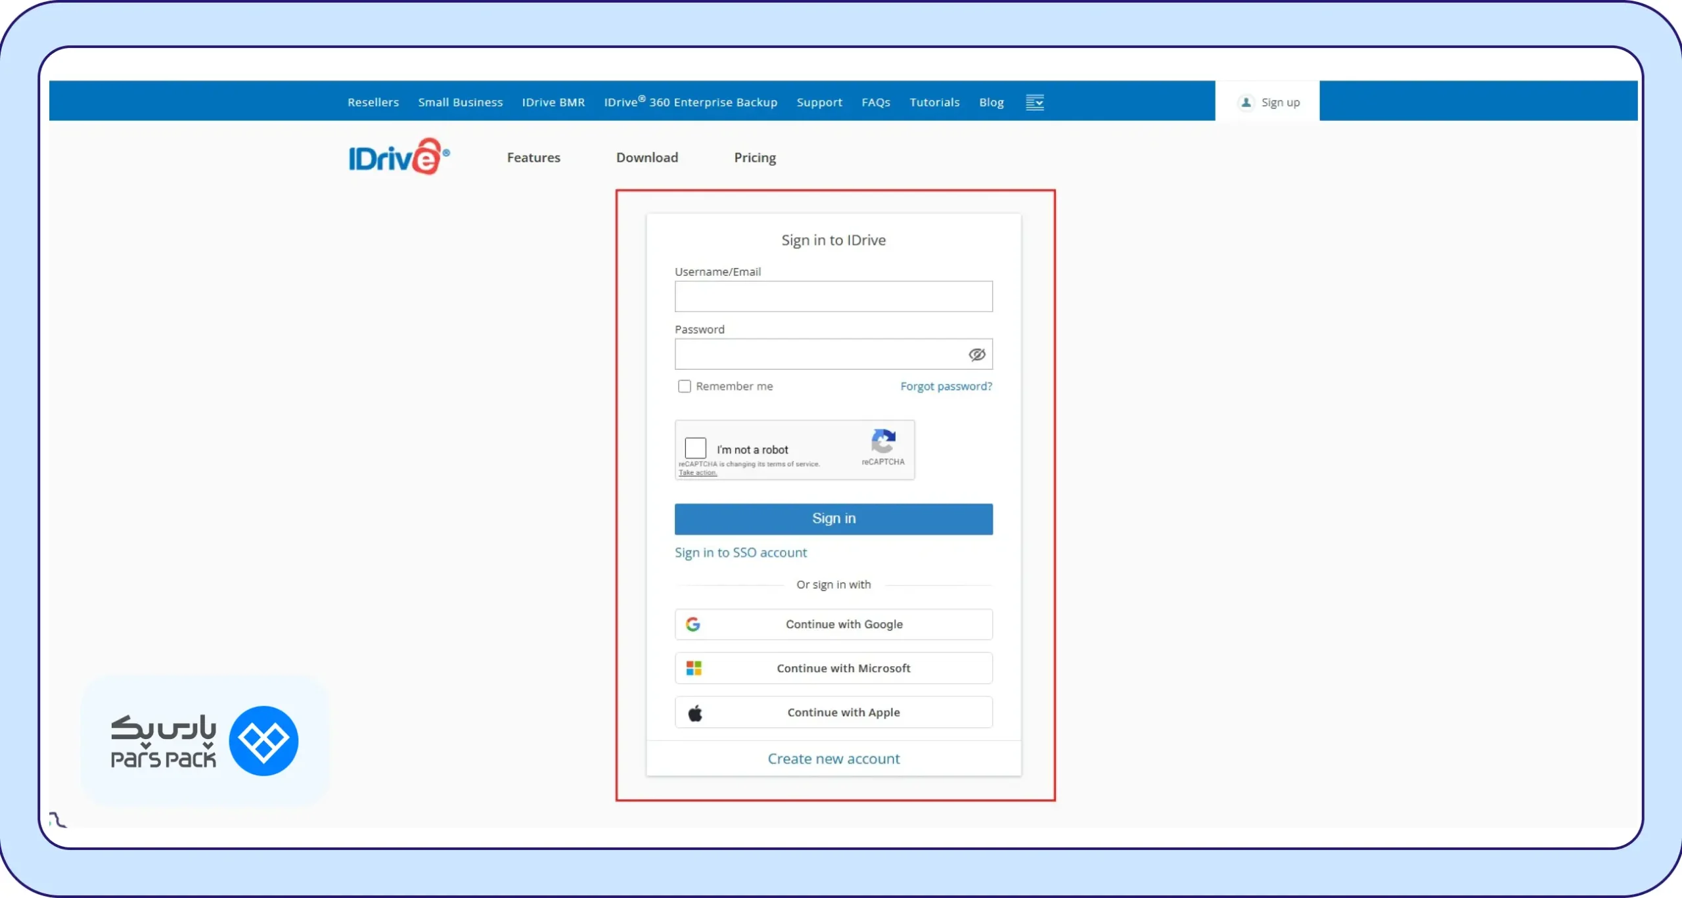Open Sign in to SSO account

(x=740, y=553)
